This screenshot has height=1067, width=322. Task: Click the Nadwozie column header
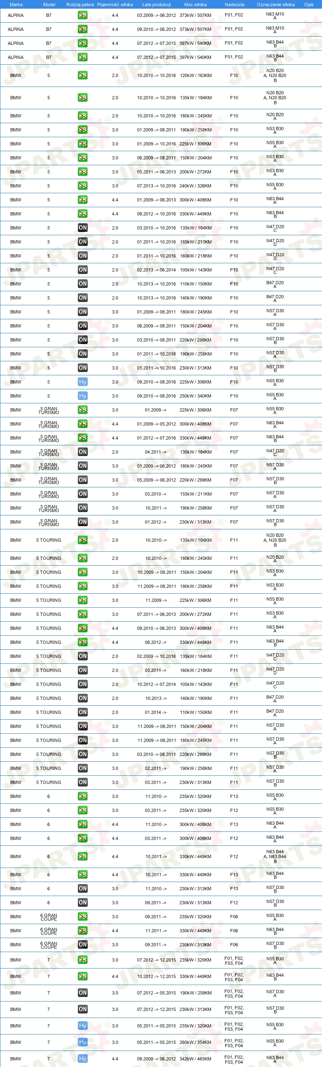point(235,5)
